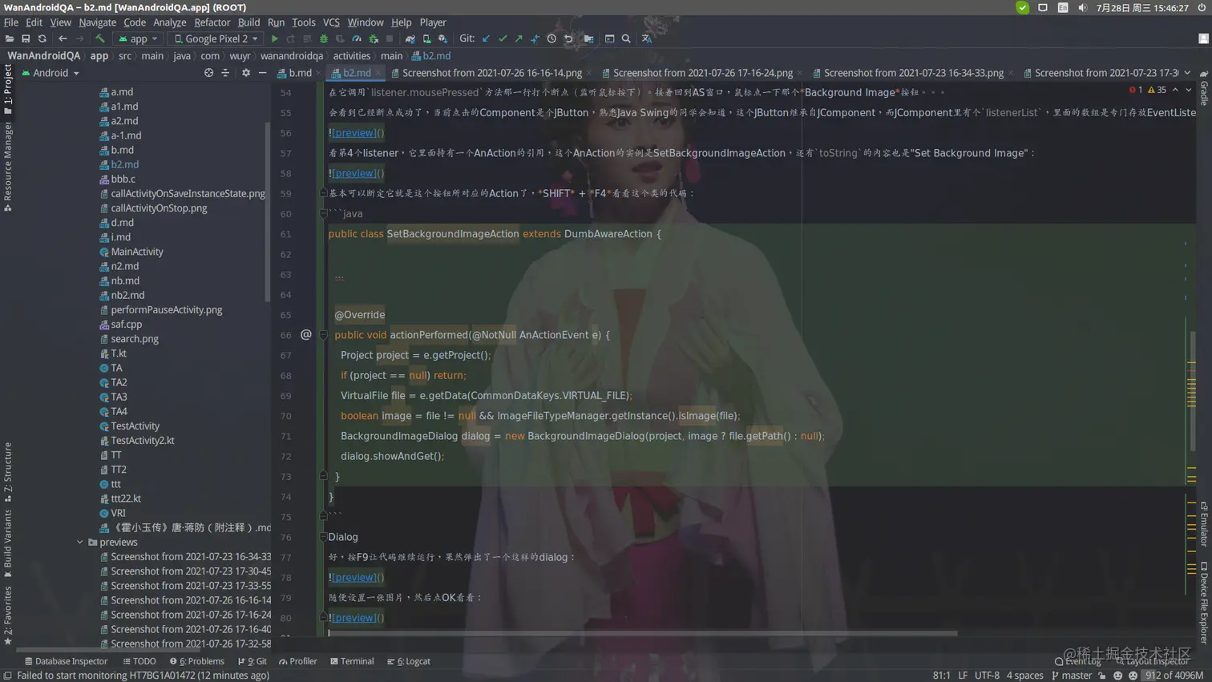The image size is (1212, 682).
Task: Click the Sync/Reload from disk icon
Action: (42, 38)
